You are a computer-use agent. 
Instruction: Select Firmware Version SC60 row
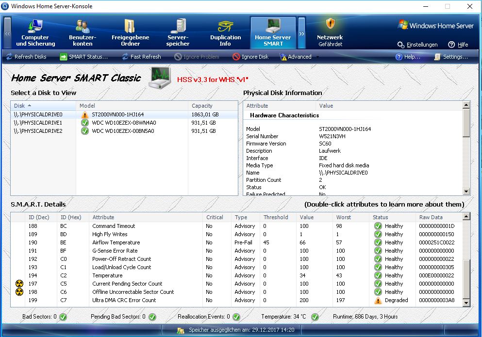pos(353,144)
